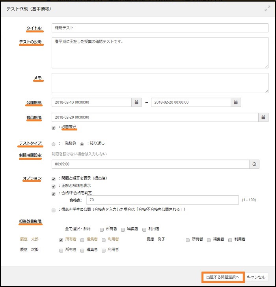Uncheck 問題と解答を表示 option
Image resolution: width=276 pixels, height=287 pixels.
54,179
